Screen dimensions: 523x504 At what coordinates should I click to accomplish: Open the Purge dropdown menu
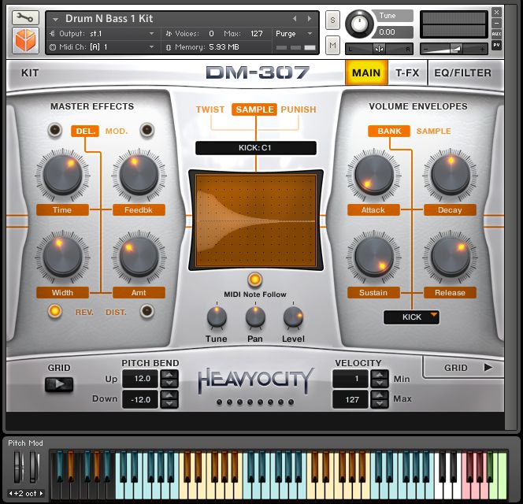pyautogui.click(x=294, y=34)
